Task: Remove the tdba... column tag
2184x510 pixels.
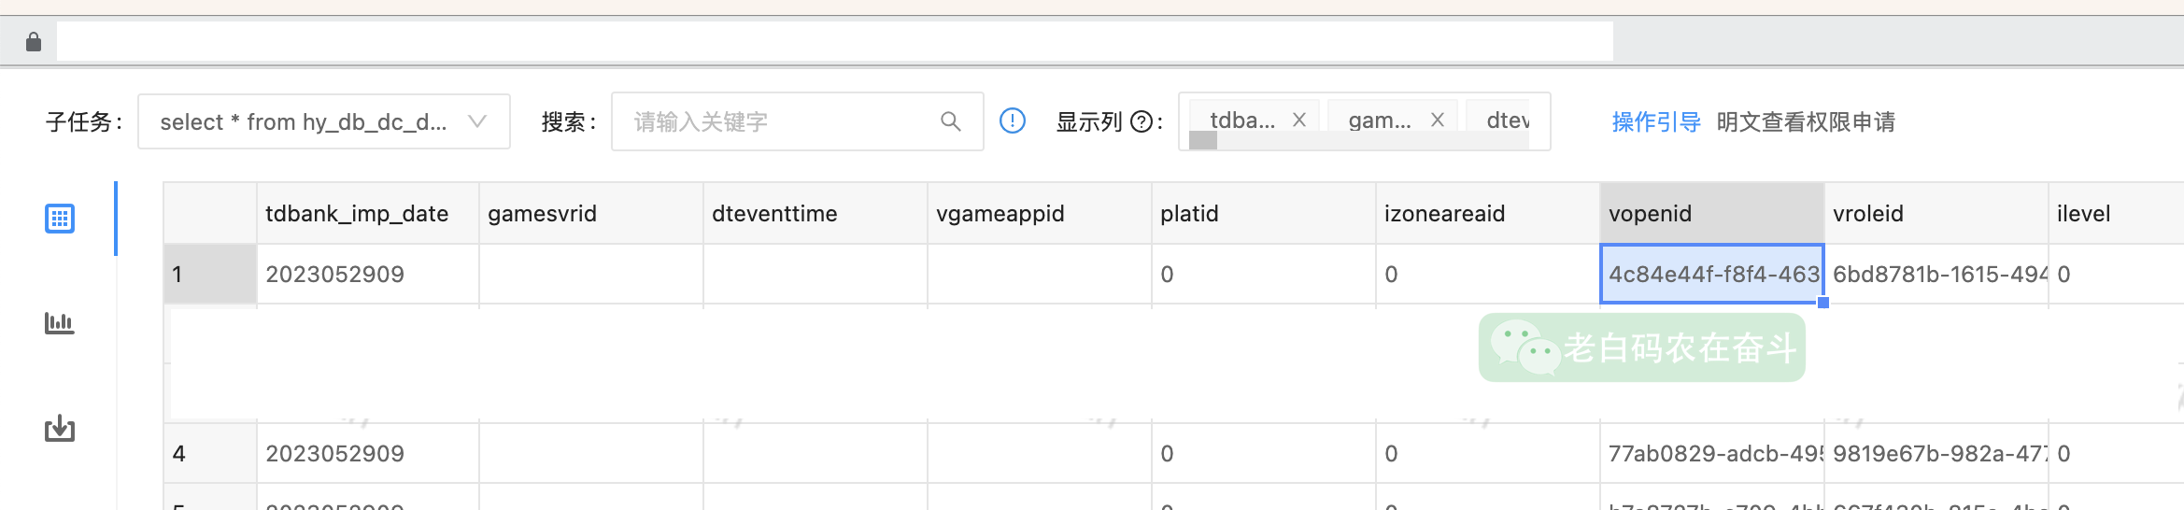Action: [x=1299, y=120]
